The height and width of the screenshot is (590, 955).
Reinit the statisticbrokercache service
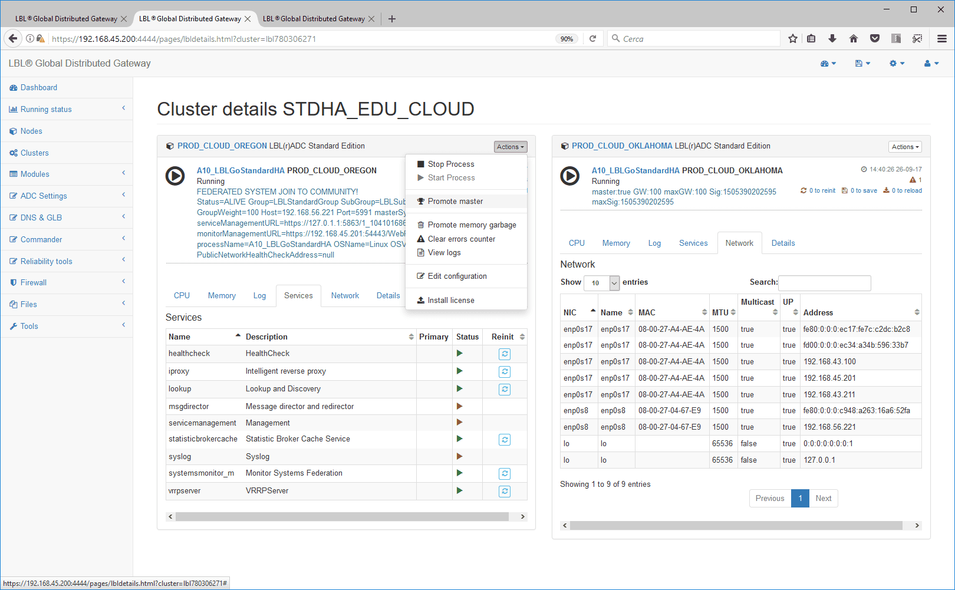coord(505,439)
